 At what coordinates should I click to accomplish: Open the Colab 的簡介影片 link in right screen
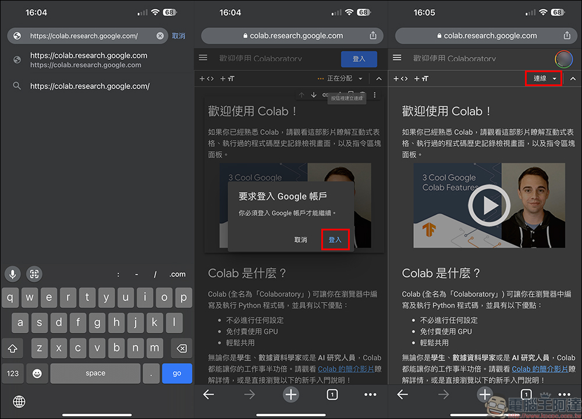point(540,370)
